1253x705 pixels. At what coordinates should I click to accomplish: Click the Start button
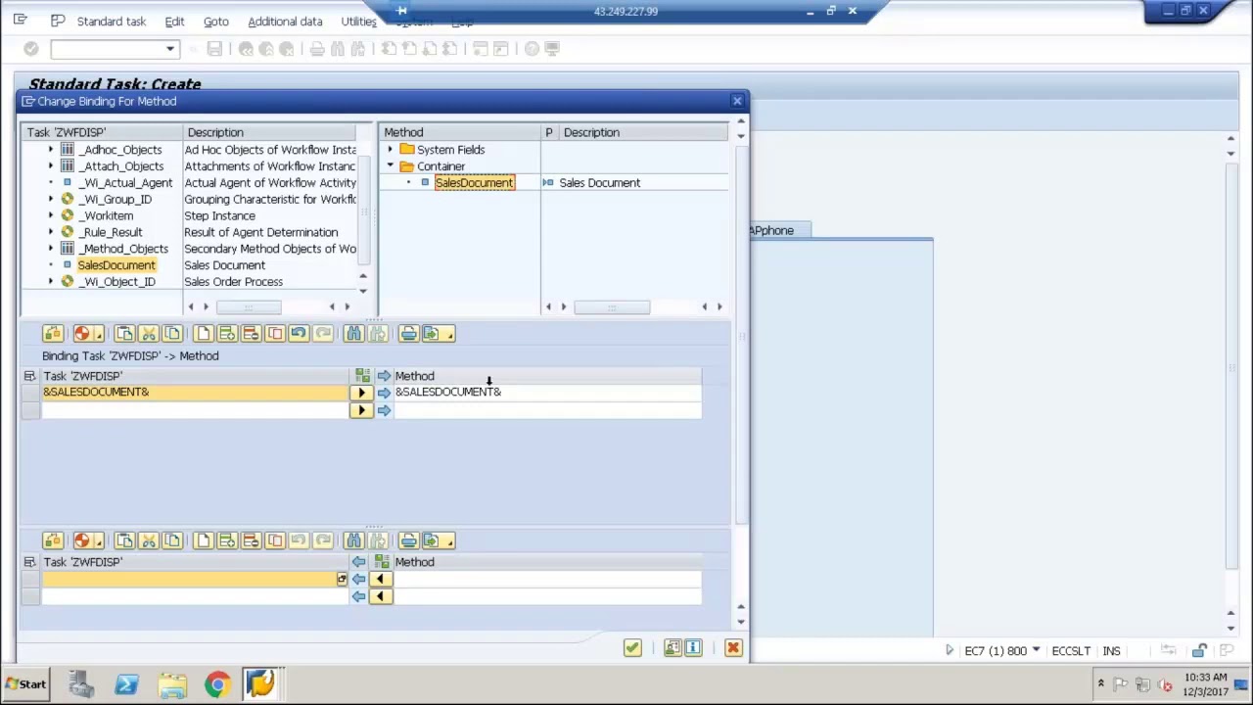coord(24,684)
